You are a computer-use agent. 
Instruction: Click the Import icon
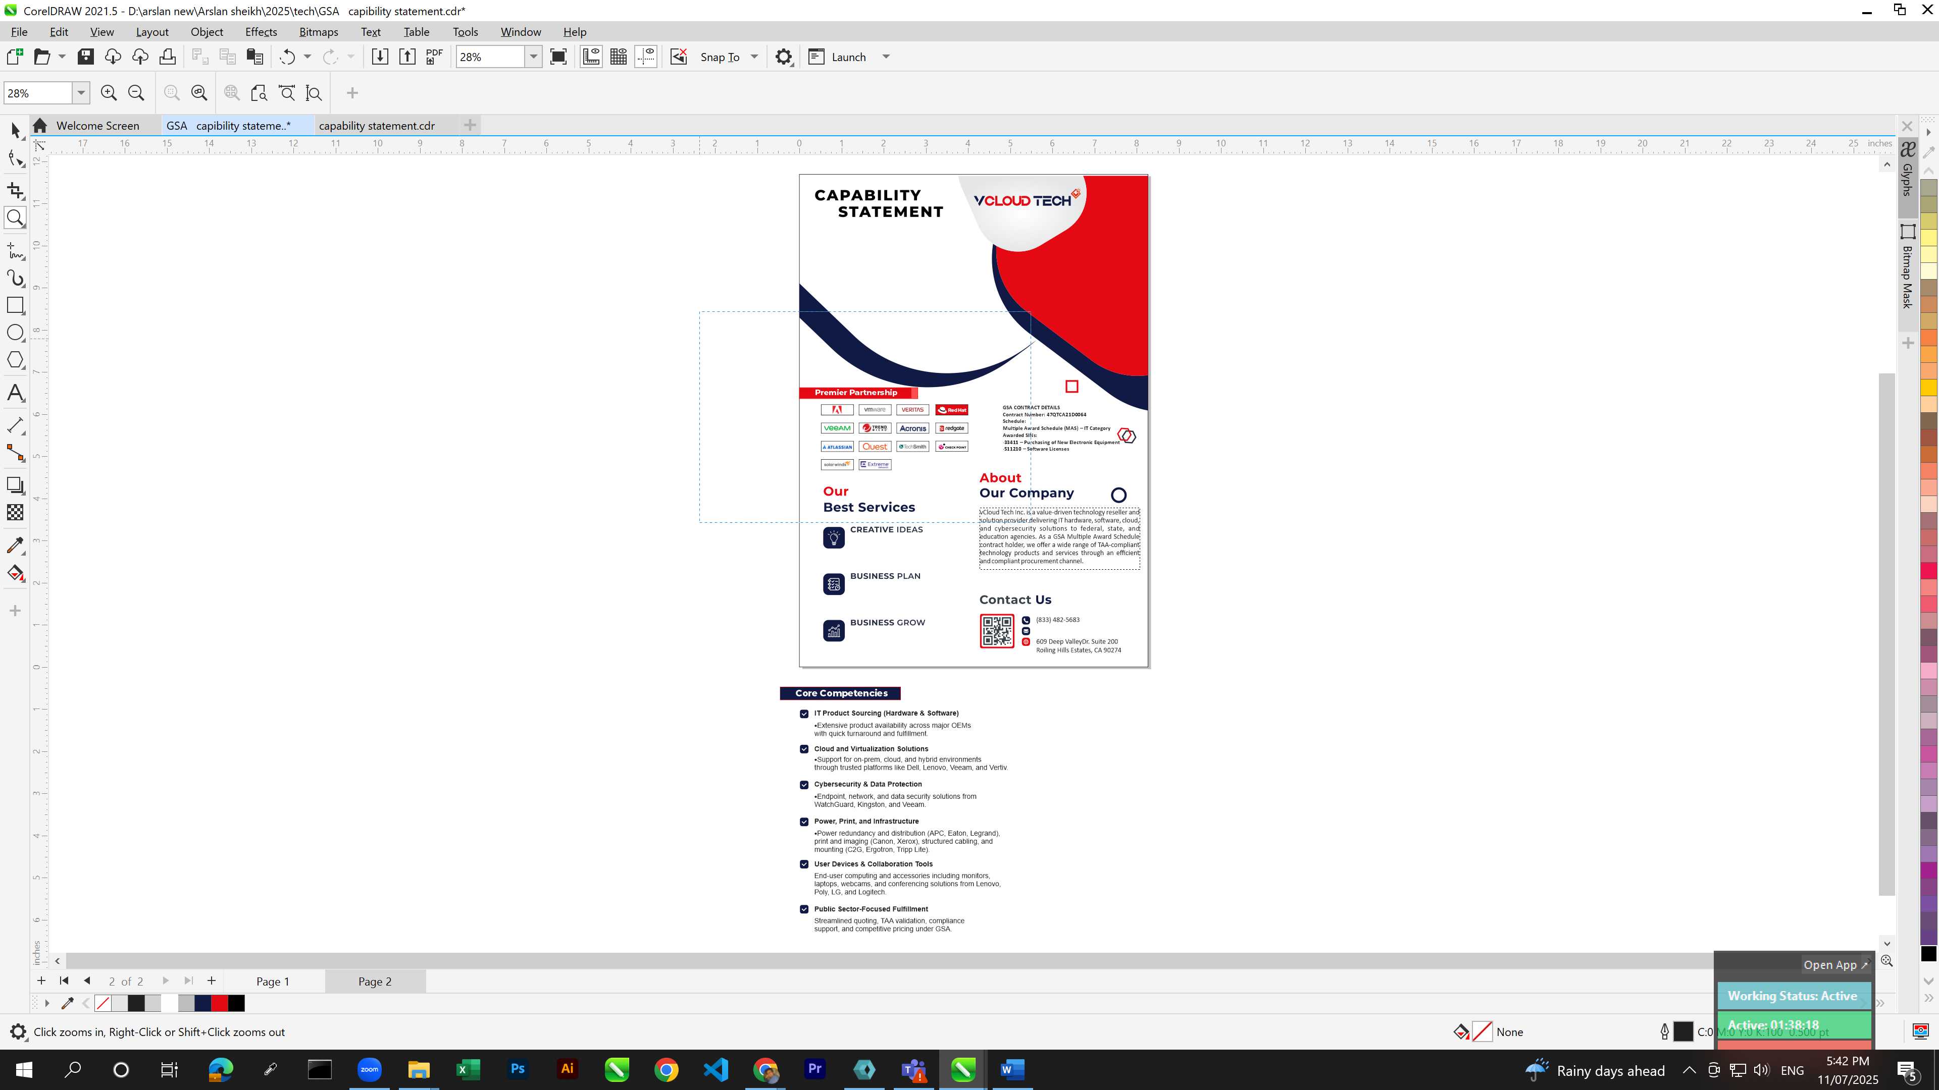[x=380, y=57]
